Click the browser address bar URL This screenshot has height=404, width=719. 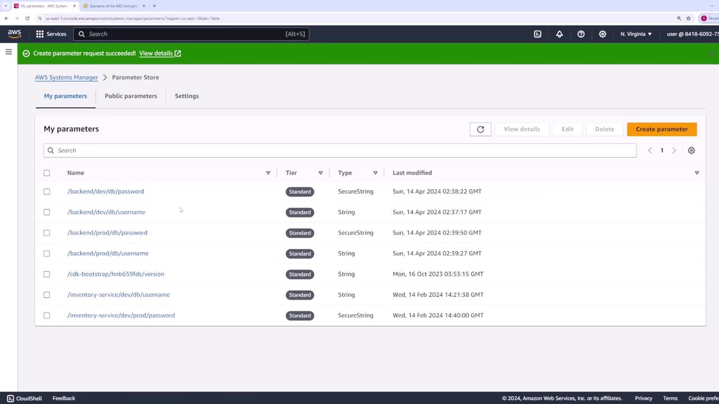coord(133,18)
